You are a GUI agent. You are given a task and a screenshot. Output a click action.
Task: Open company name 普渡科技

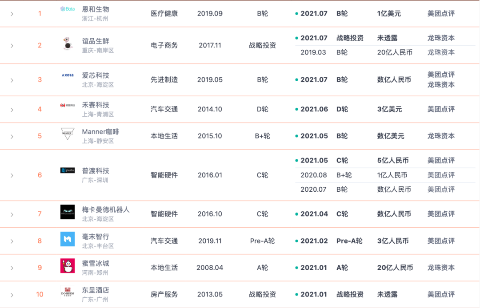point(96,171)
